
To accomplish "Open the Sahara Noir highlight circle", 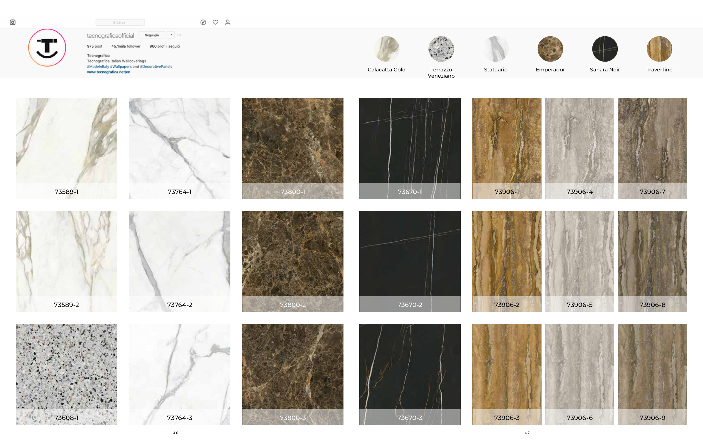I will tap(605, 49).
